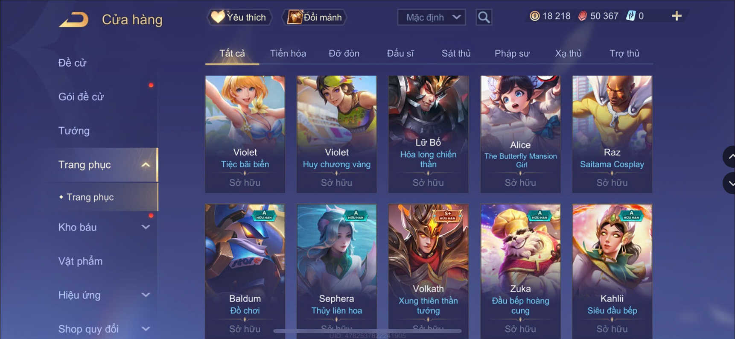Collapse the Trang phục sidebar section
Image resolution: width=735 pixels, height=339 pixels.
(146, 165)
